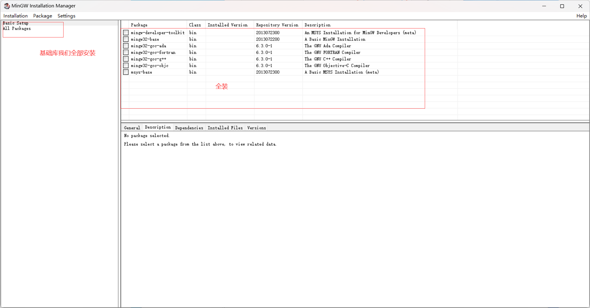This screenshot has height=308, width=590.
Task: Select the mingw32-gcc-fortran package name
Action: tap(153, 52)
